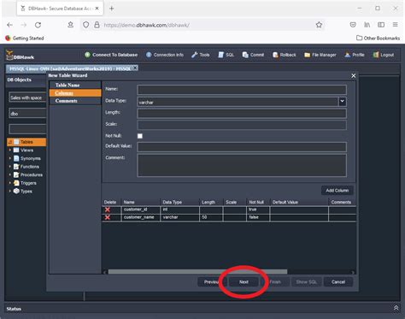
Task: Expand the Status panel chevron
Action: [396, 308]
